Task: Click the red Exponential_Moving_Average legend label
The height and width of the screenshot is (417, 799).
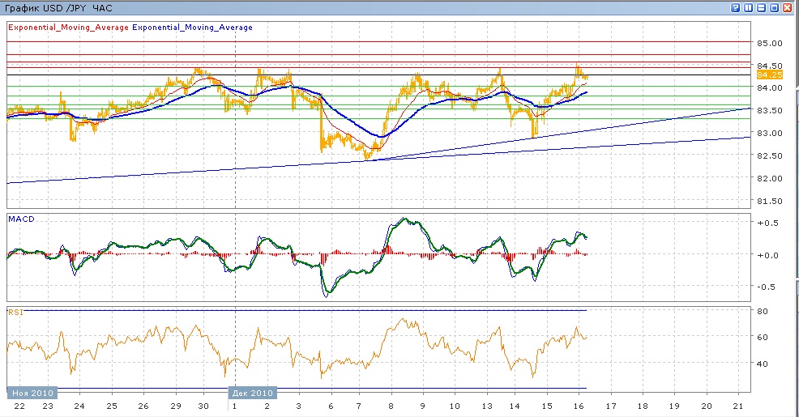Action: [68, 28]
